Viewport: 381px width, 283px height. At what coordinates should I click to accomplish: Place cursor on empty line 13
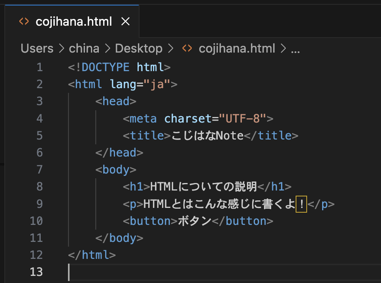(224, 272)
